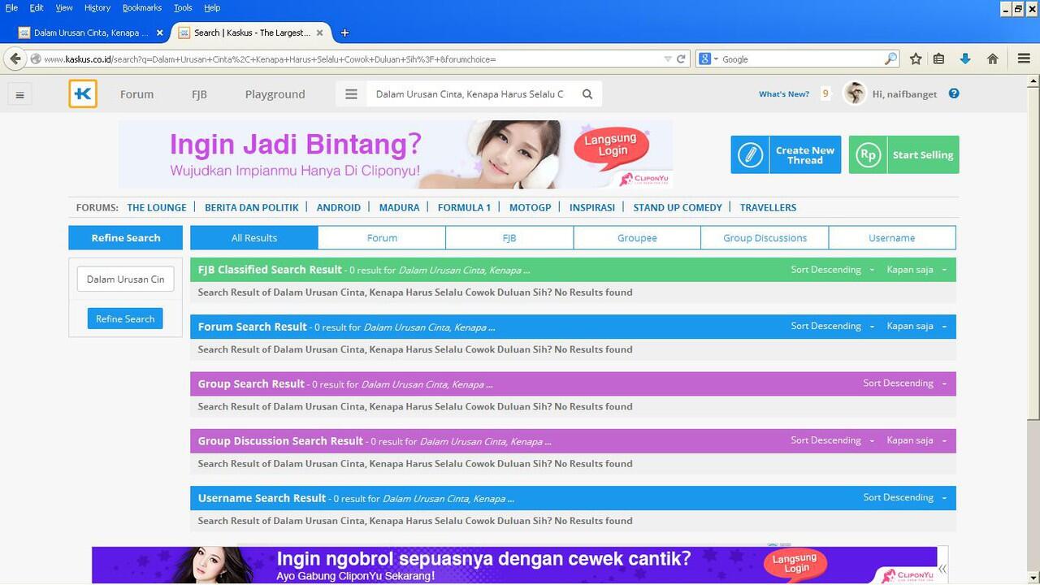Viewport: 1040px width, 585px height.
Task: Expand Group Search Sort Descending dropdown
Action: tap(905, 383)
